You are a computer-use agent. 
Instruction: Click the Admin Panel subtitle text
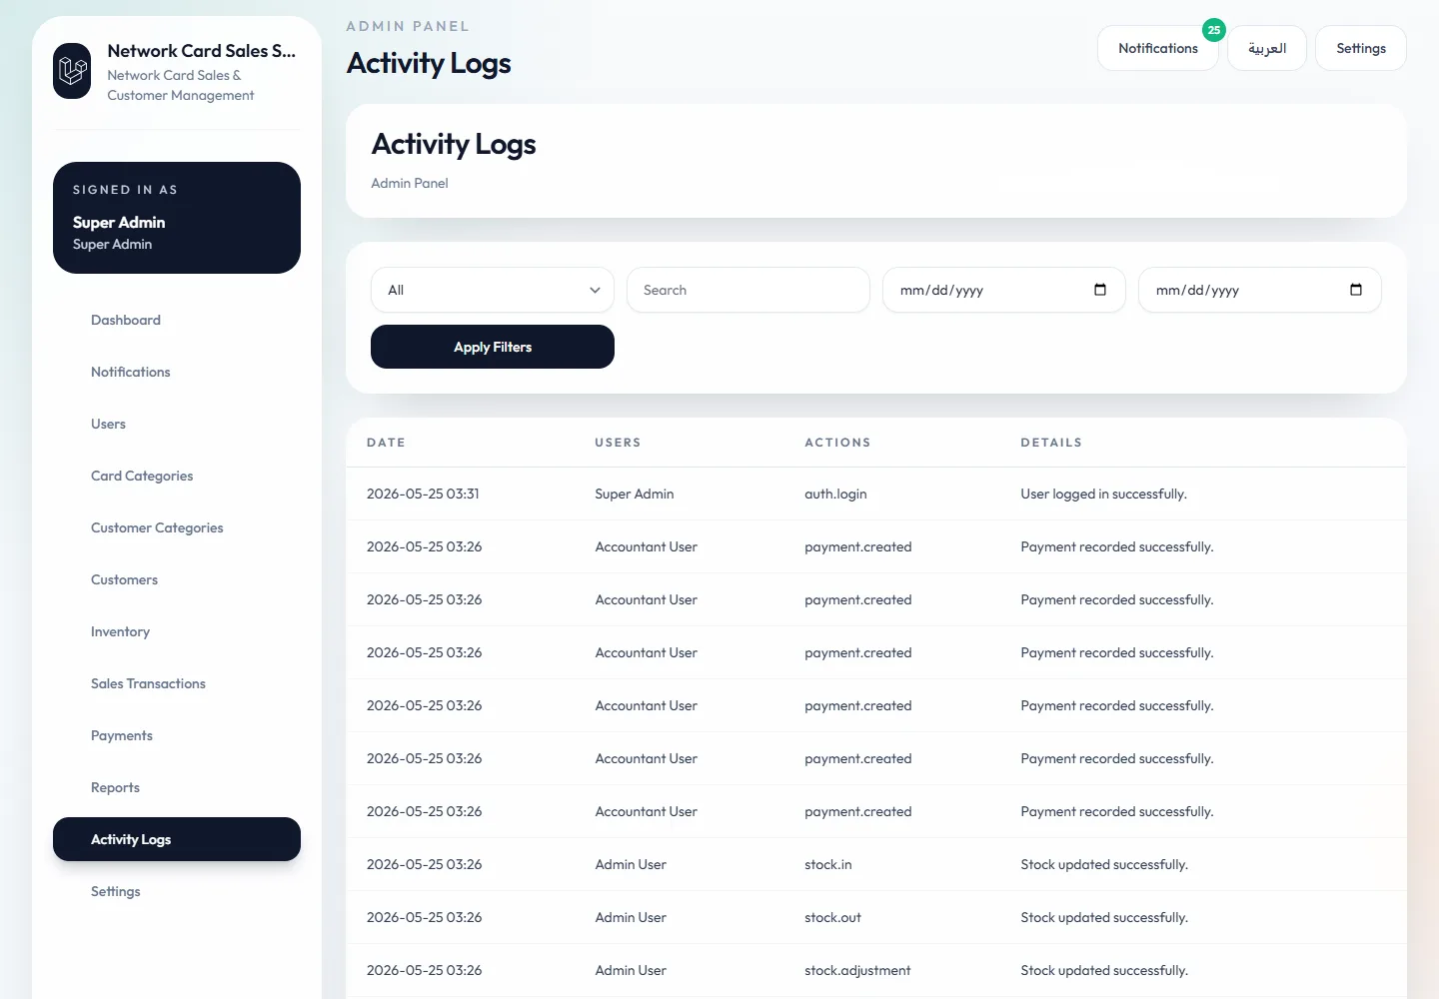[x=410, y=183]
